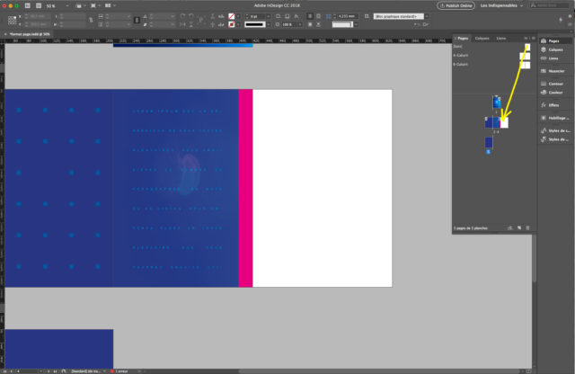Image resolution: width=575 pixels, height=374 pixels.
Task: Select the A-Gabarit master page
Action: tap(463, 56)
